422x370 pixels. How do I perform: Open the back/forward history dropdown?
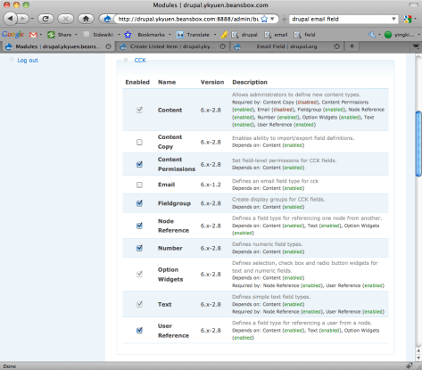tap(32, 19)
